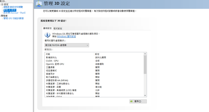Click the 設定 column header

click(x=119, y=54)
